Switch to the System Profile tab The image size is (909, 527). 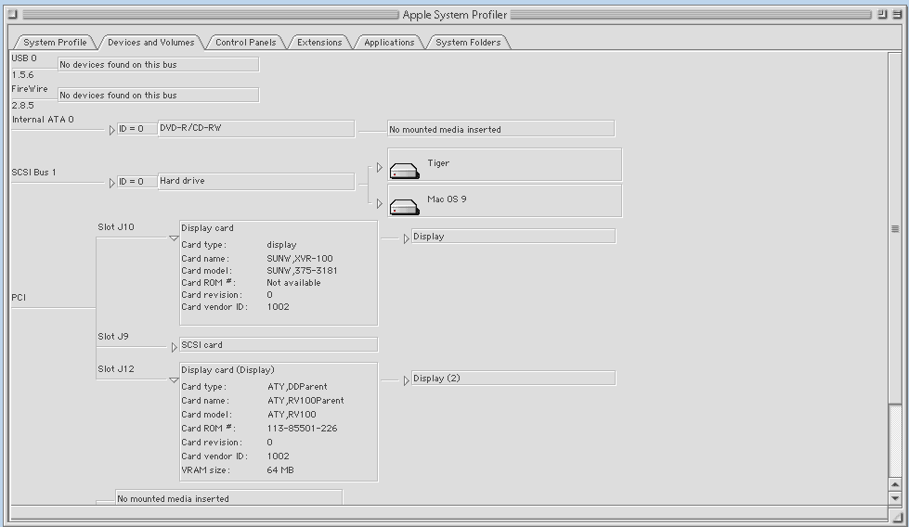coord(55,43)
